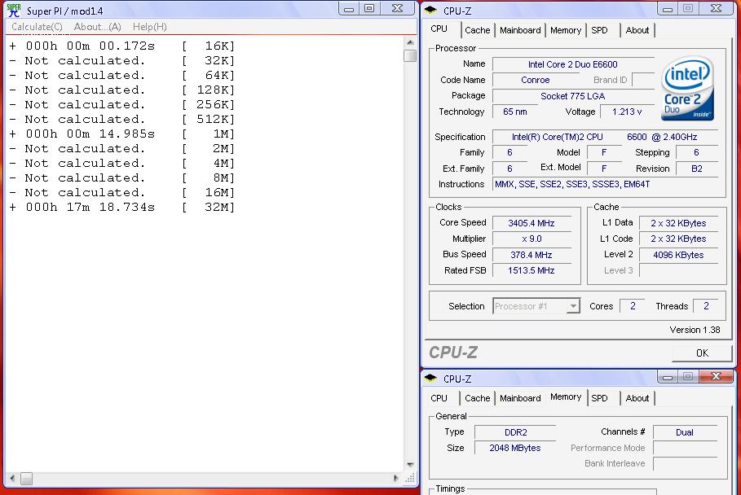Click the memory Size value 2048 MBytes
This screenshot has height=495, width=741.
[515, 448]
